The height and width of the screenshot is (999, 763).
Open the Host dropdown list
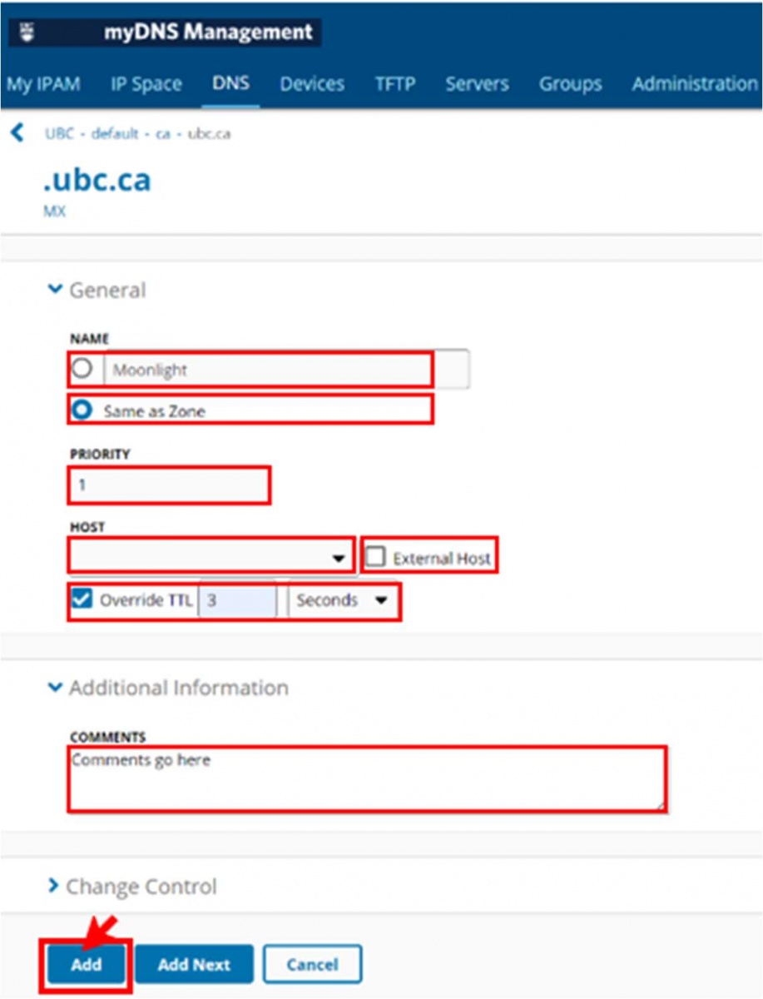(339, 558)
